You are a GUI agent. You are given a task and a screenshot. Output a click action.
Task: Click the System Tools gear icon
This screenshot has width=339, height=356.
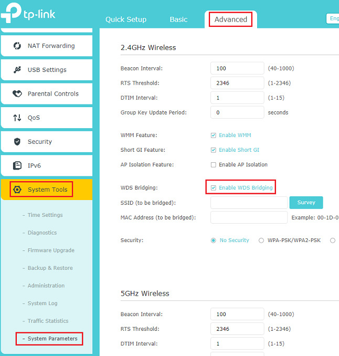(17, 190)
